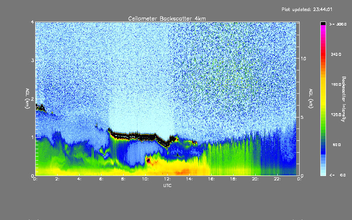Viewport: 352px width, 220px height.
Task: Select the '20:' hour tick on UTC axis
Action: click(x=255, y=179)
